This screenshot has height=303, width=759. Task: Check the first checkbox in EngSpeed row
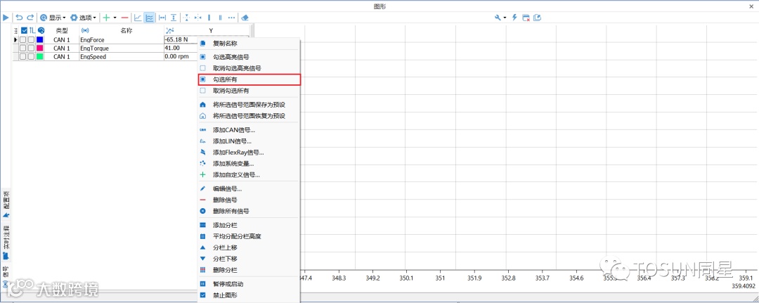pyautogui.click(x=22, y=57)
